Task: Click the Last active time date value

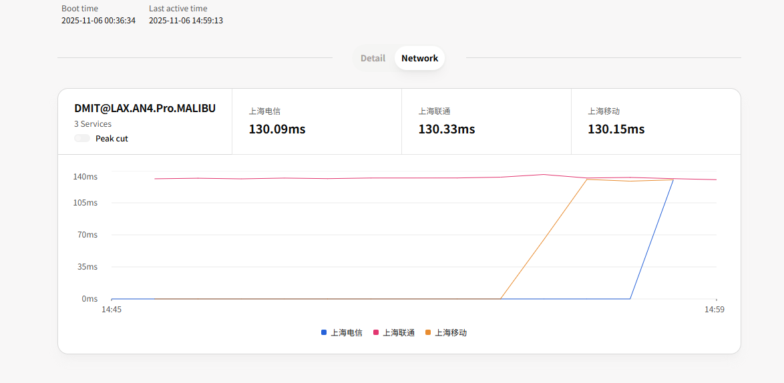Action: point(186,21)
